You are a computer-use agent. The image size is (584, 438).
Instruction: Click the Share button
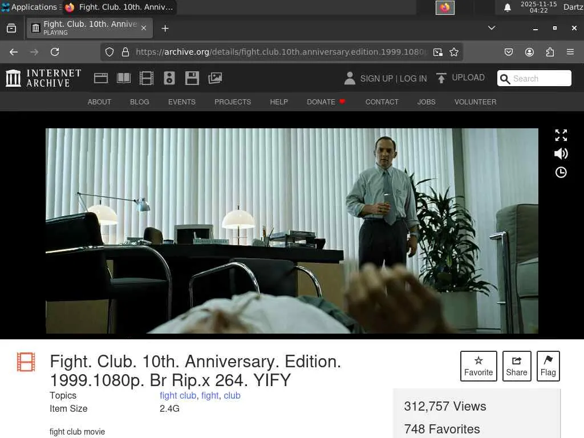pos(517,366)
